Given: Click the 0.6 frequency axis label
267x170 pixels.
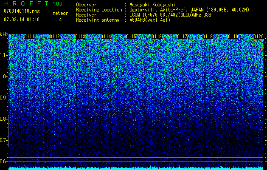Looking at the screenshot, I should pyautogui.click(x=3, y=161).
